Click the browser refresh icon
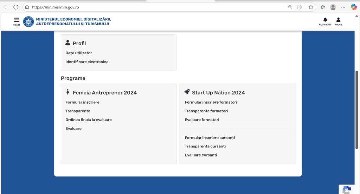The height and width of the screenshot is (194, 360). tap(15, 7)
